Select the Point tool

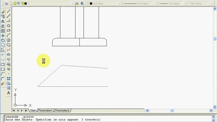[8, 74]
